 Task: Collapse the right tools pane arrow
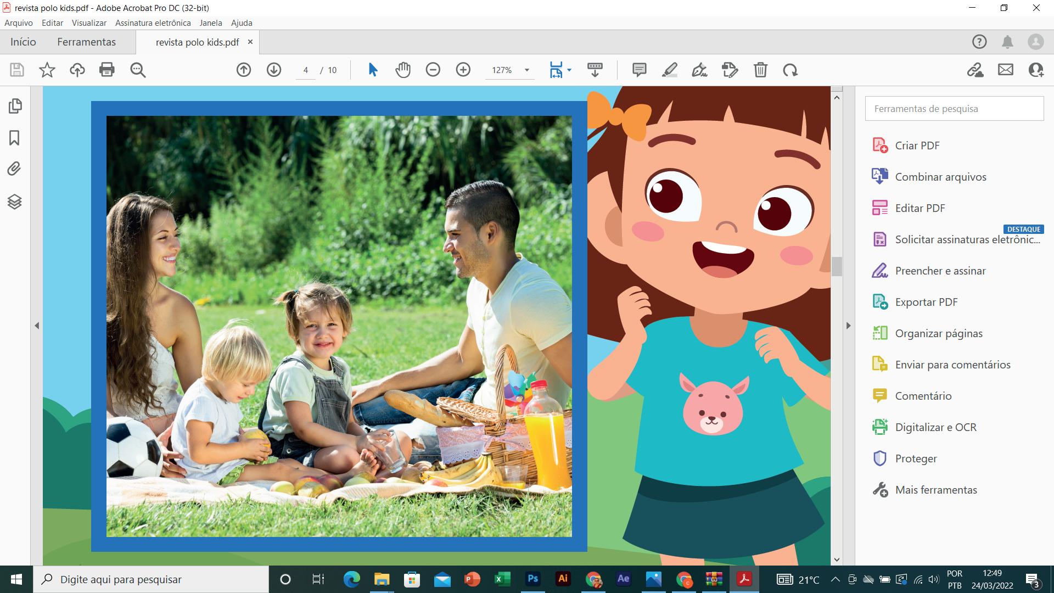(848, 326)
